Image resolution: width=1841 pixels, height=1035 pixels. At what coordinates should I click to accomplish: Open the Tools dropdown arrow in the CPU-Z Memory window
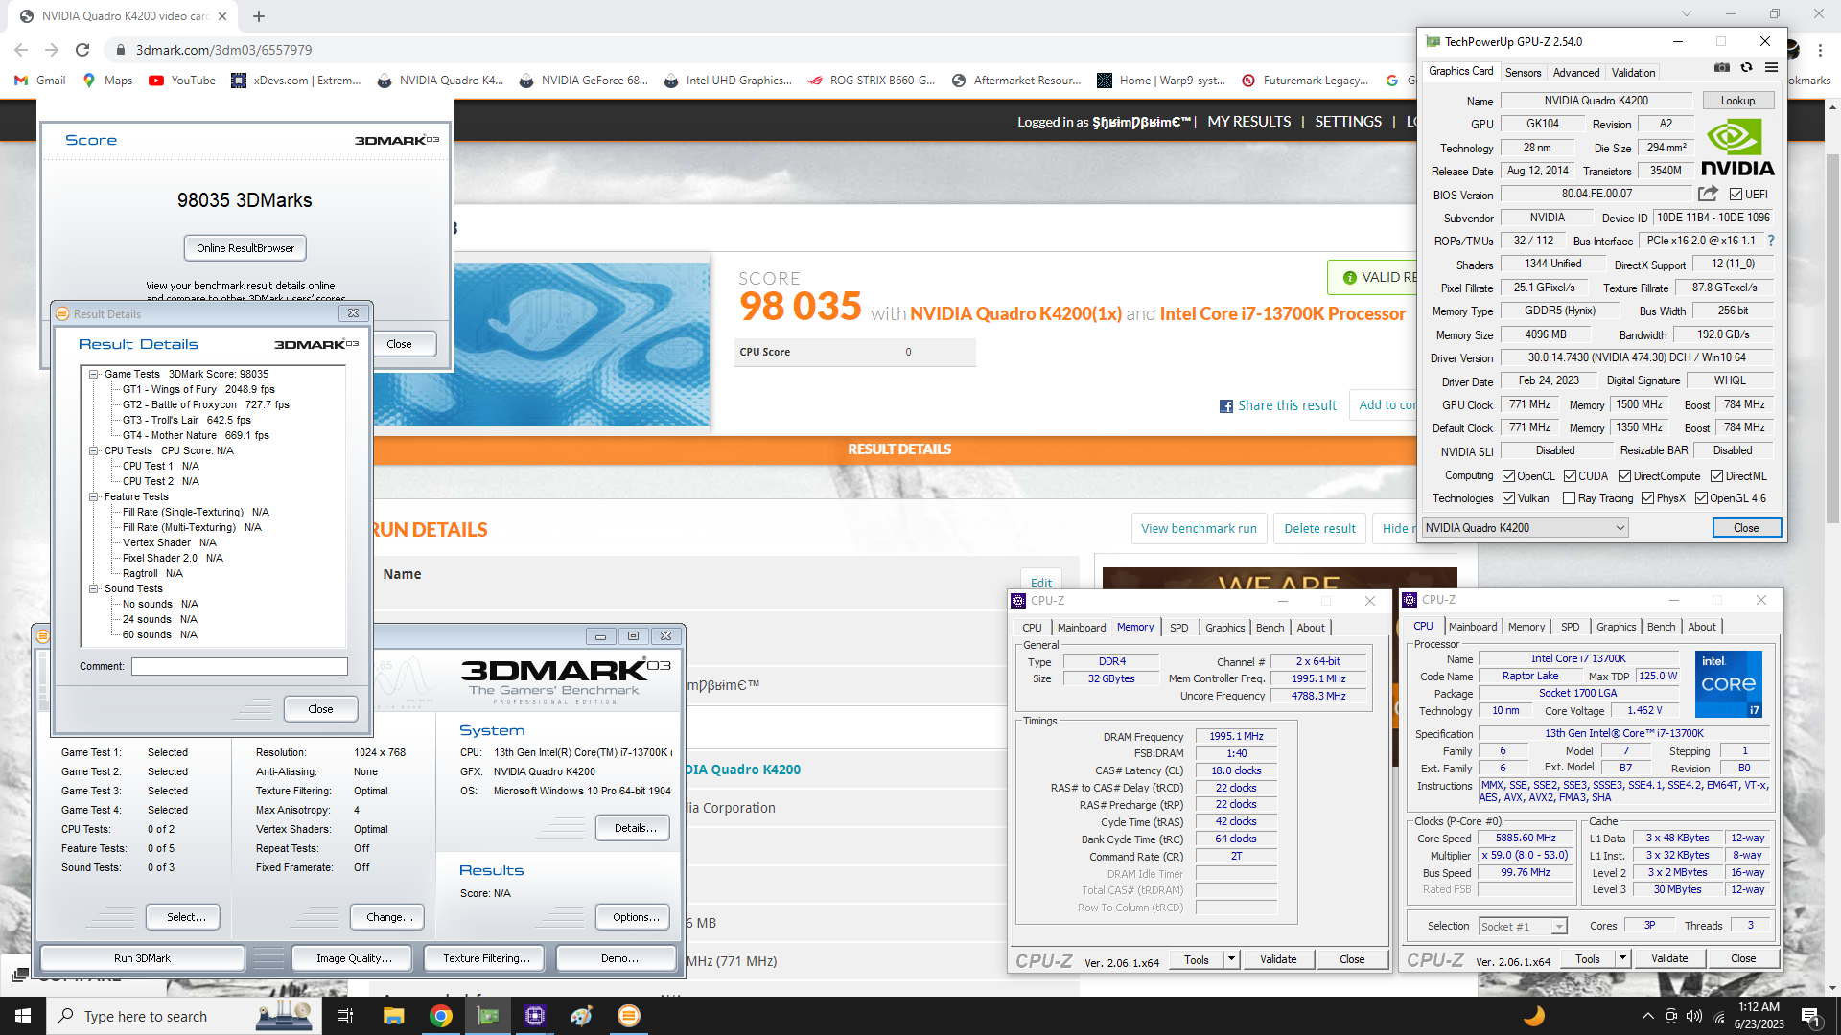pyautogui.click(x=1232, y=959)
